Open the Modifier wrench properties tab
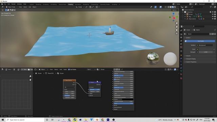217x122 pixels. 181,59
